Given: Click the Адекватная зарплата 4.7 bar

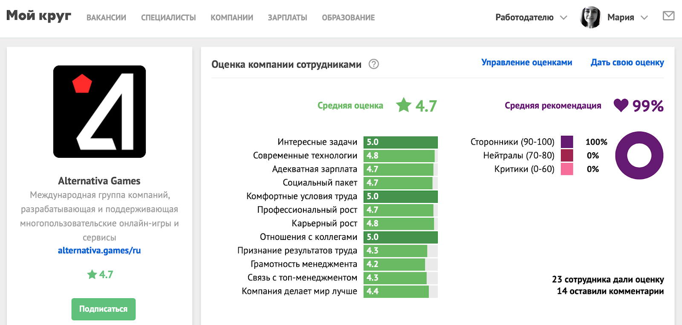Looking at the screenshot, I should (401, 169).
